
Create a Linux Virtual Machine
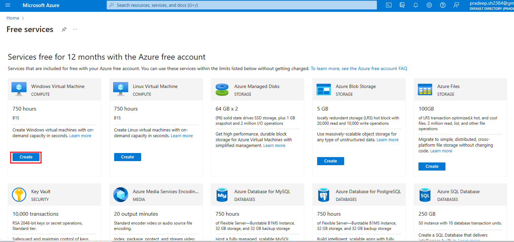(128, 157)
